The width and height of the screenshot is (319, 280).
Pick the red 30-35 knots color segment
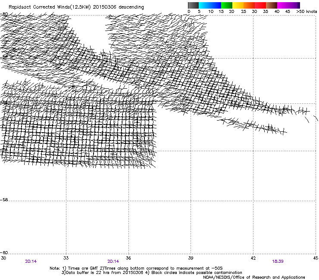click(x=260, y=5)
